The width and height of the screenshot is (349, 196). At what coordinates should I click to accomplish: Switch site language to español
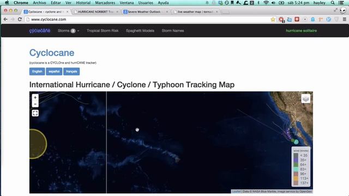pos(54,71)
